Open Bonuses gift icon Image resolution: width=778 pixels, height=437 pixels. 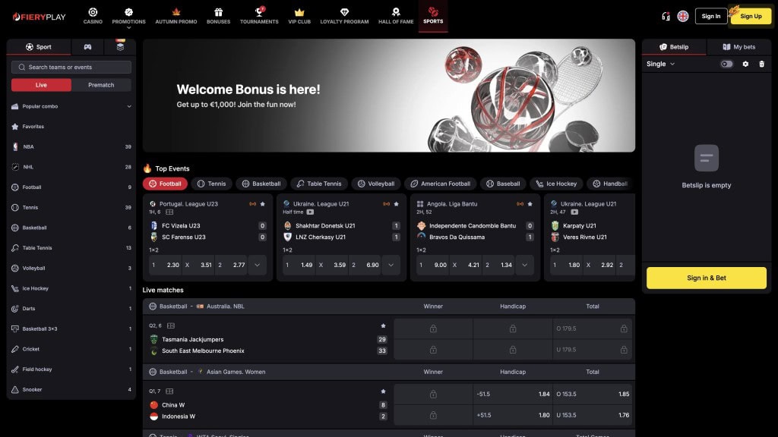pyautogui.click(x=218, y=12)
